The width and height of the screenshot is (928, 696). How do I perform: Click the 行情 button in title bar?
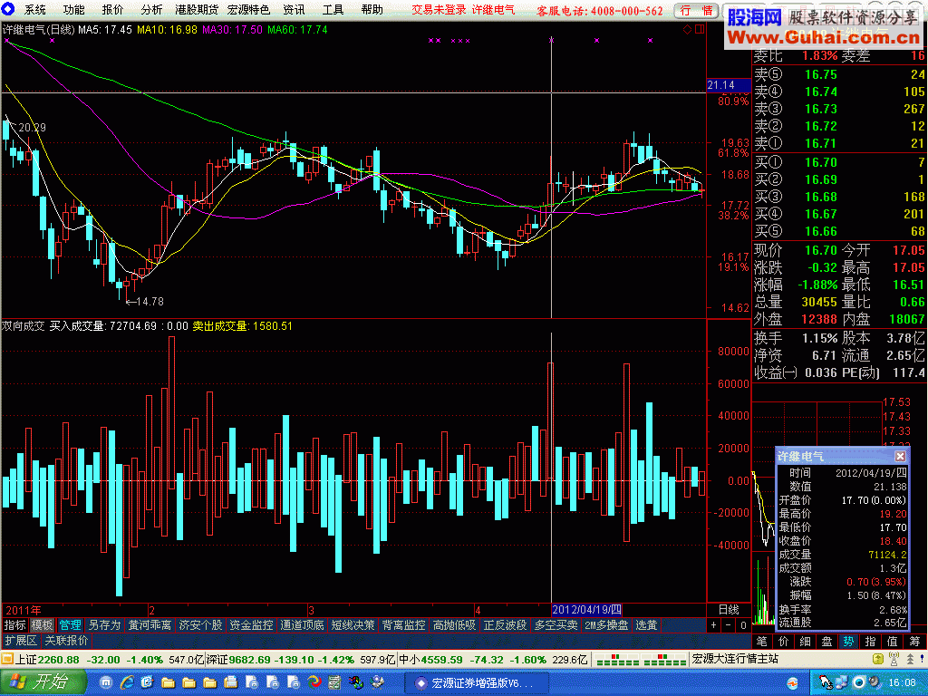(x=697, y=11)
